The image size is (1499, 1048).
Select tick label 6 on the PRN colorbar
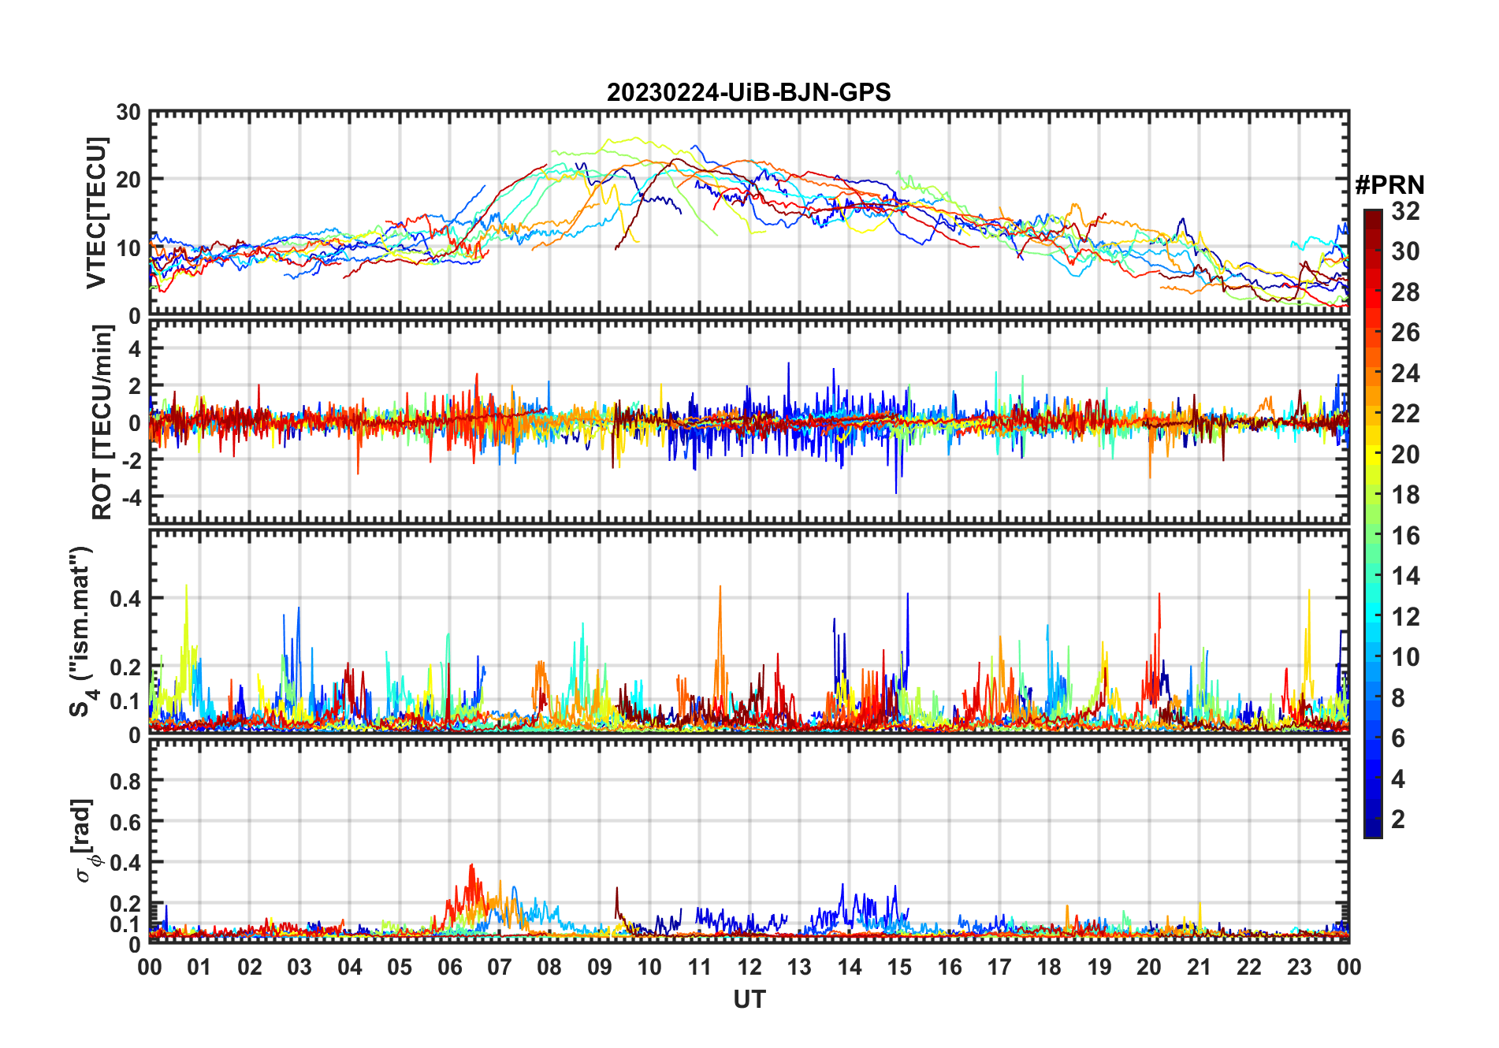point(1398,738)
